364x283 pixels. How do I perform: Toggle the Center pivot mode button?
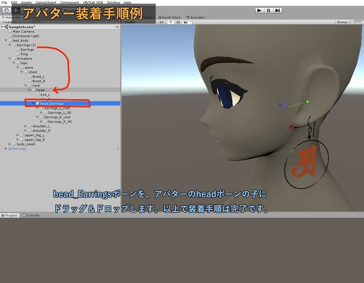69,10
